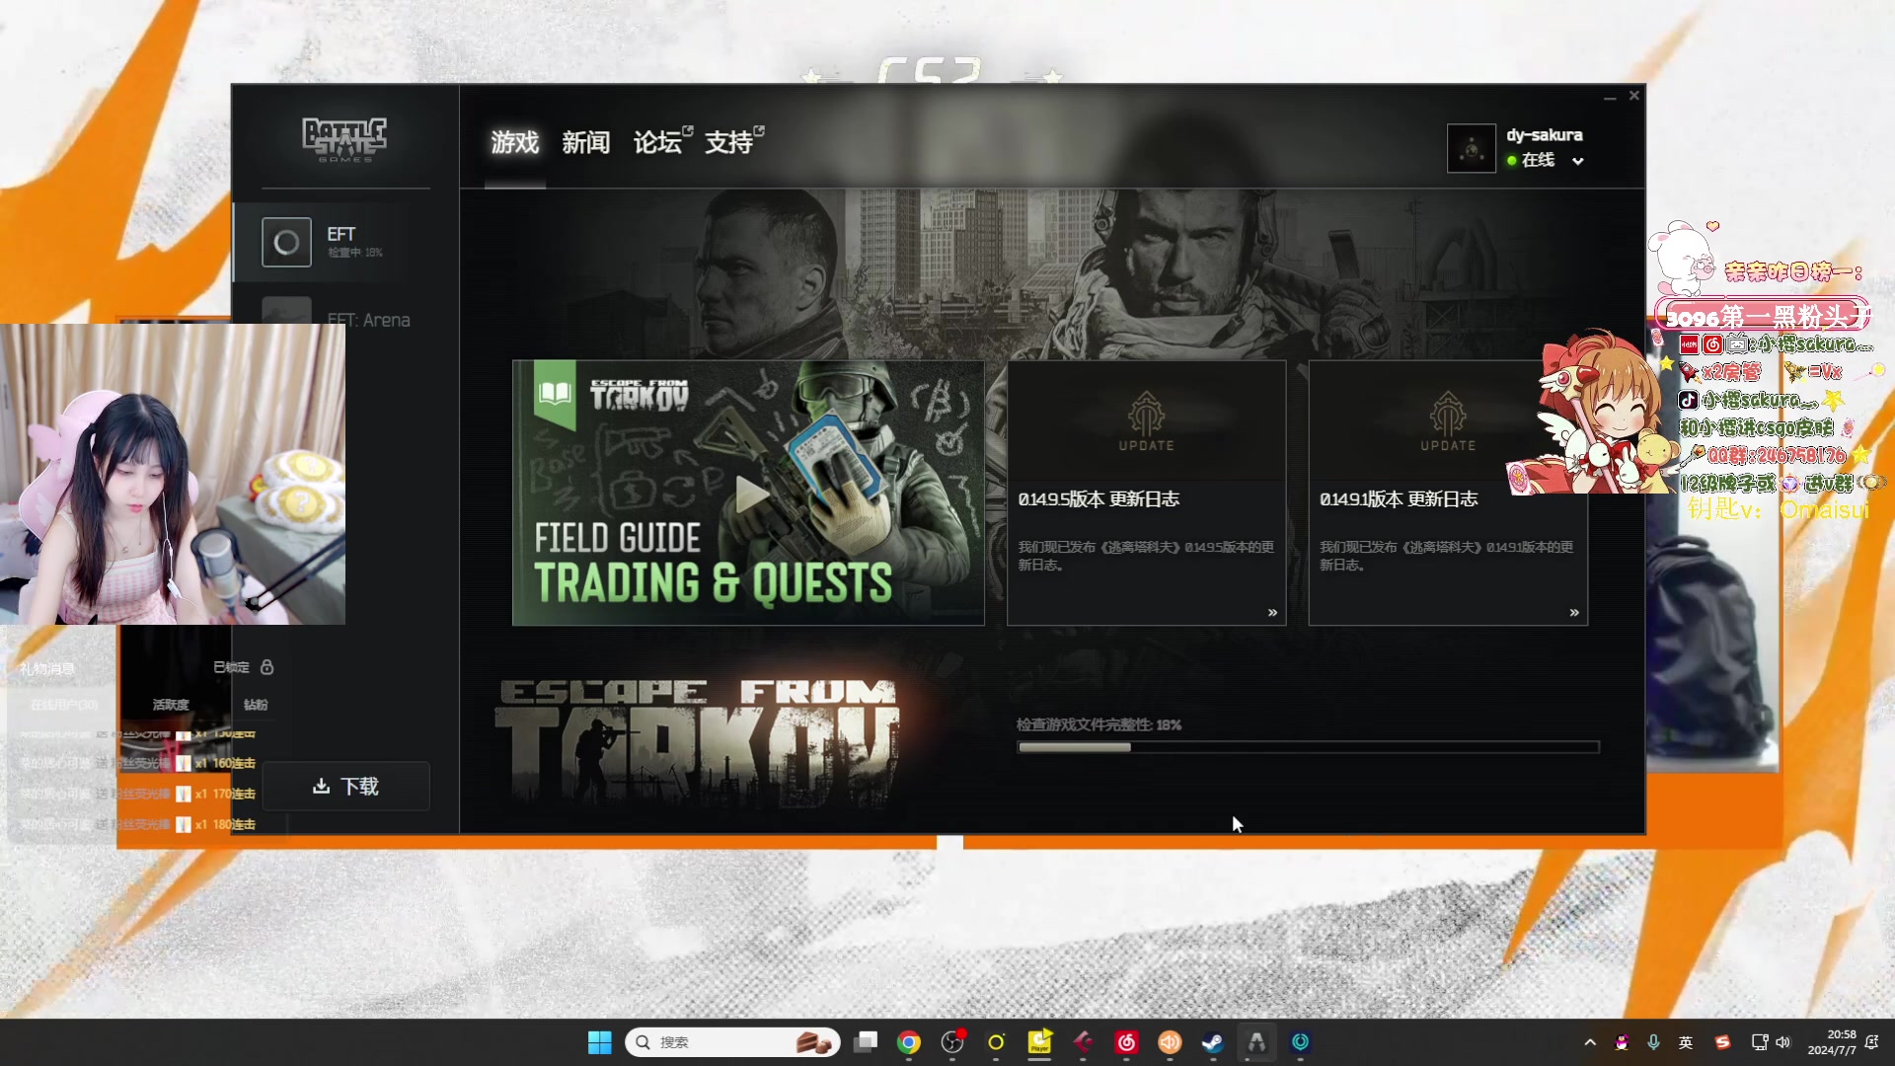
Task: Open the 新闻 tab
Action: click(585, 143)
